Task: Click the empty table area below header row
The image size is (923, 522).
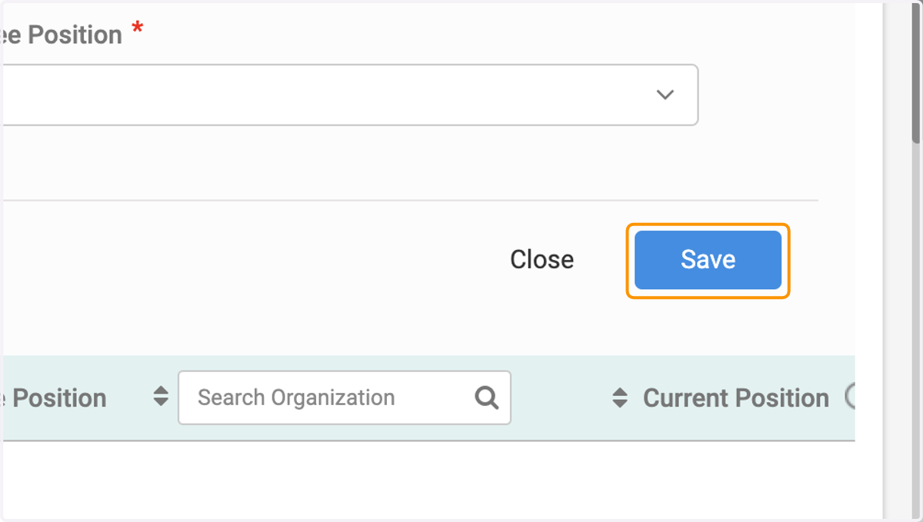Action: point(428,479)
